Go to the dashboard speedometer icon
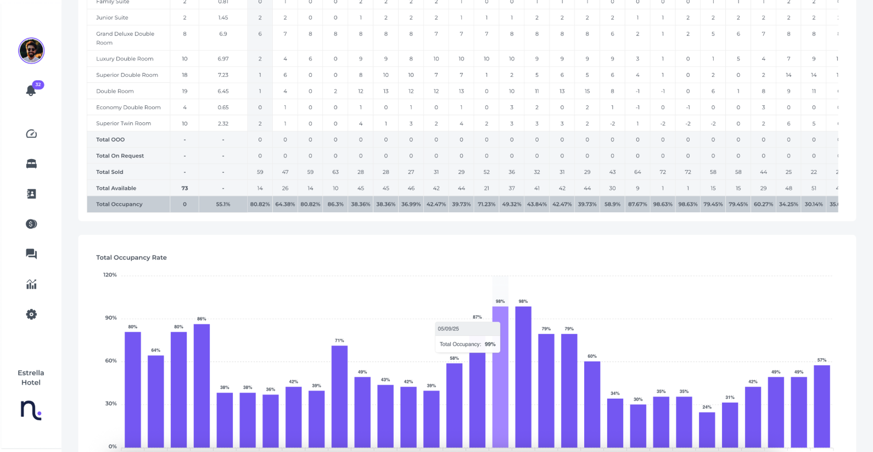This screenshot has height=452, width=873. click(x=31, y=134)
